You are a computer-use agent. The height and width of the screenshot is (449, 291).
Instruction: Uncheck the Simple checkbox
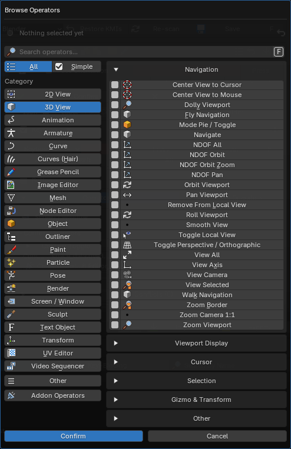click(x=59, y=66)
